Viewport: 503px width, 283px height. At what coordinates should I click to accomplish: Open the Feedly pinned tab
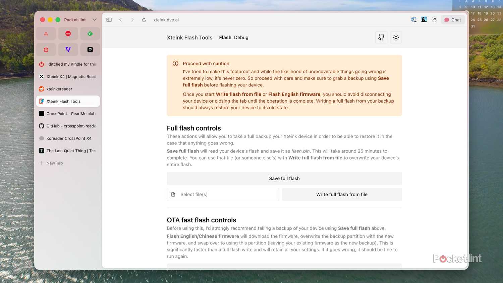tap(90, 34)
